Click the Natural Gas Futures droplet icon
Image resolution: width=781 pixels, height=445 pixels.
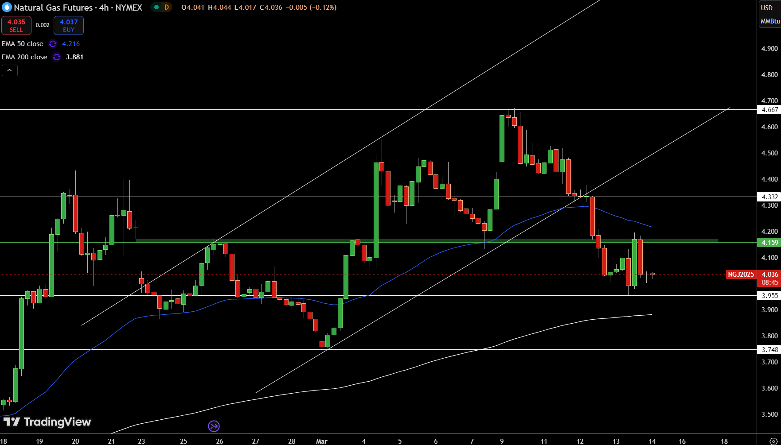pyautogui.click(x=7, y=8)
